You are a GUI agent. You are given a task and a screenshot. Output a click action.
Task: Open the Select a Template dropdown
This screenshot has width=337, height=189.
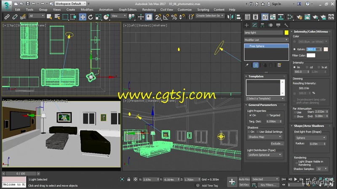[265, 99]
